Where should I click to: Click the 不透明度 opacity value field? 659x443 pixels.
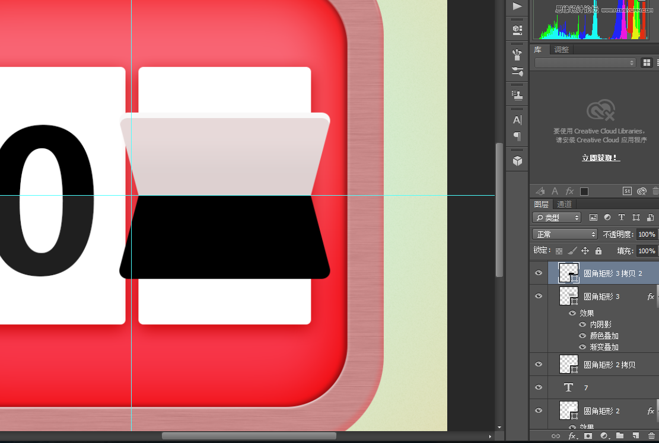[x=647, y=234]
